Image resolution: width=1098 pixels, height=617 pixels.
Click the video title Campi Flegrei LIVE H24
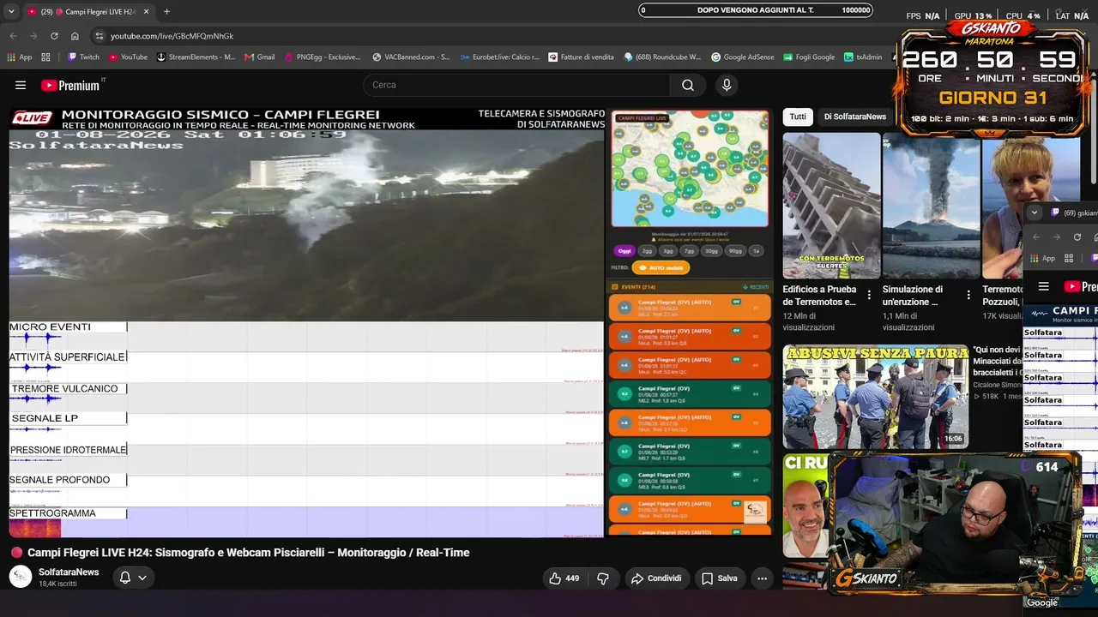(248, 553)
